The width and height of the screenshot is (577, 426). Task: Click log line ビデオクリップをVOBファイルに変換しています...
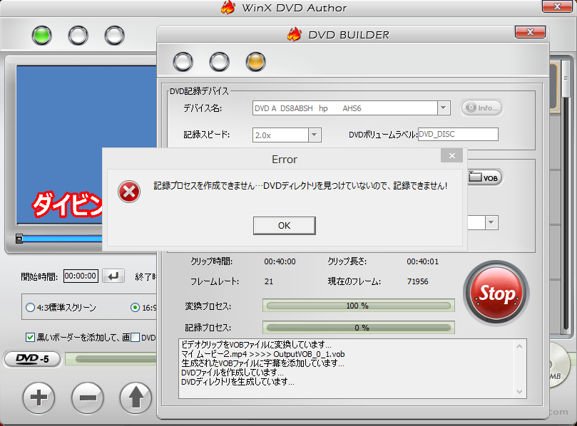pyautogui.click(x=257, y=345)
